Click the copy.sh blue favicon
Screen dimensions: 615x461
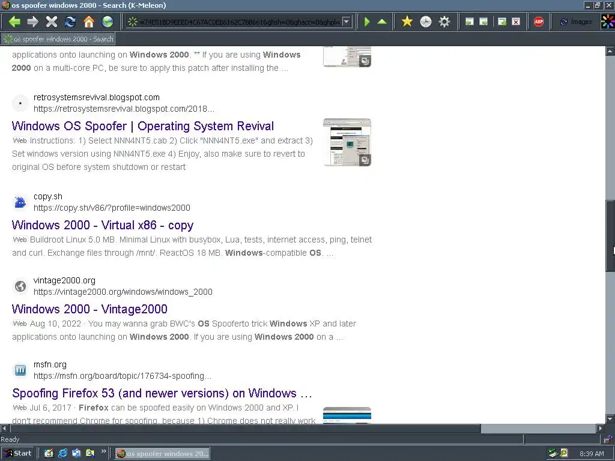click(20, 202)
